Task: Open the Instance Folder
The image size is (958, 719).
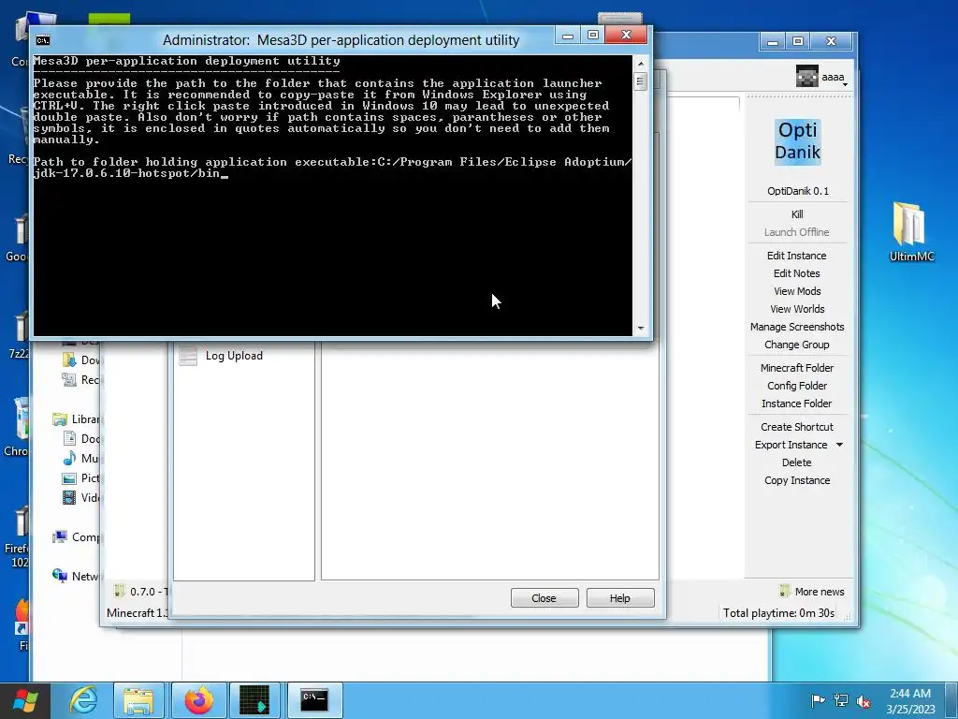Action: click(x=797, y=404)
